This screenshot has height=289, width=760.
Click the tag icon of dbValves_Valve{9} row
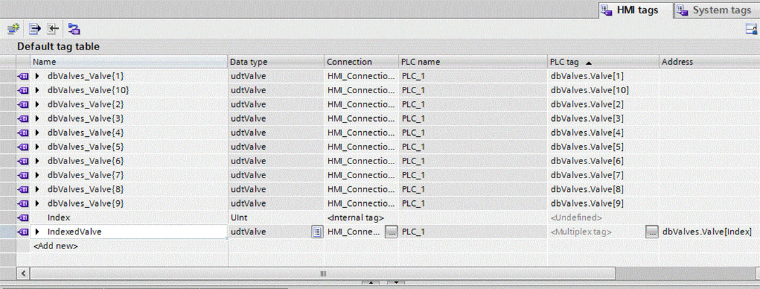click(23, 203)
